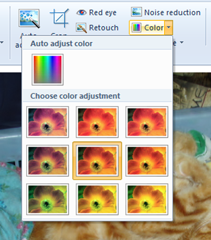This screenshot has width=211, height=240.
Task: Select the highlighted center flower thumbnail
Action: 97,161
